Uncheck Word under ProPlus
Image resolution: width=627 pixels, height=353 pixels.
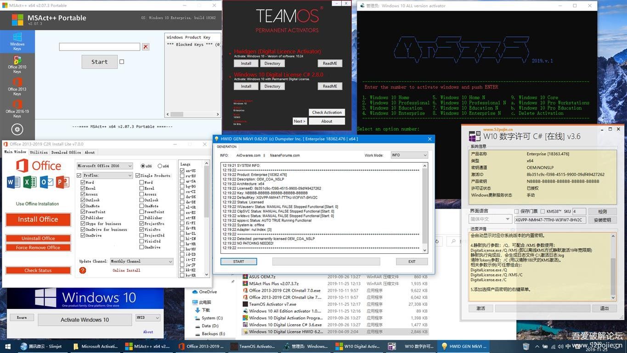click(x=83, y=182)
